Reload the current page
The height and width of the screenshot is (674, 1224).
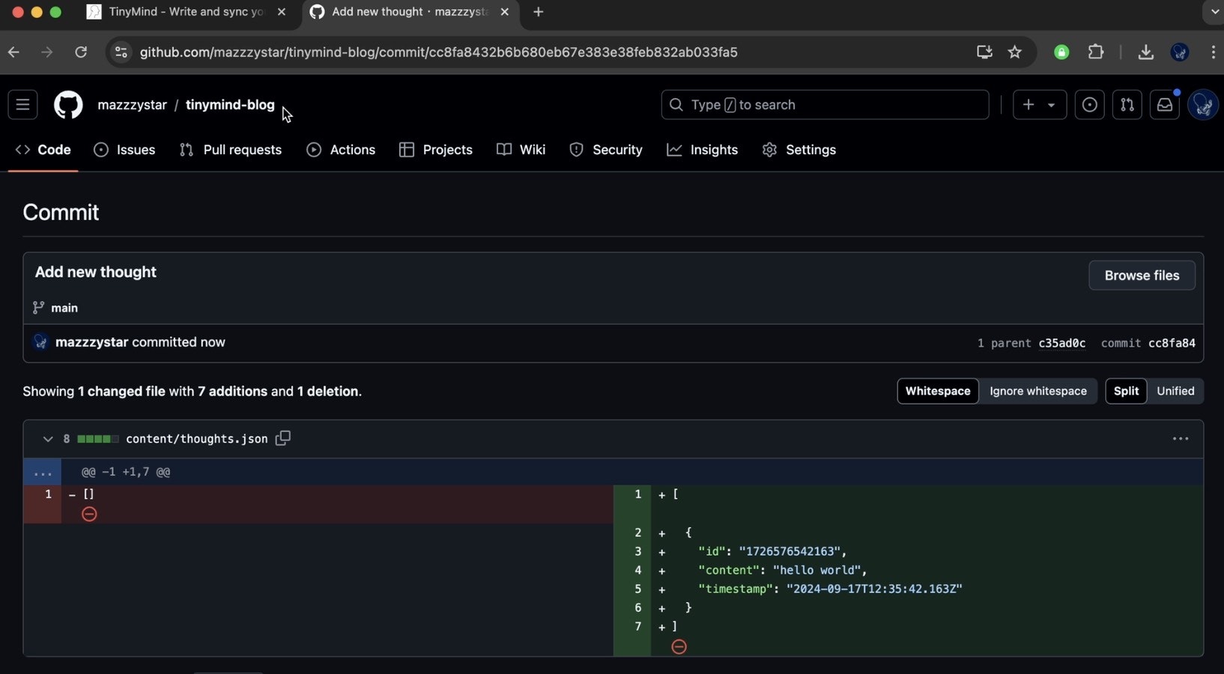(81, 52)
